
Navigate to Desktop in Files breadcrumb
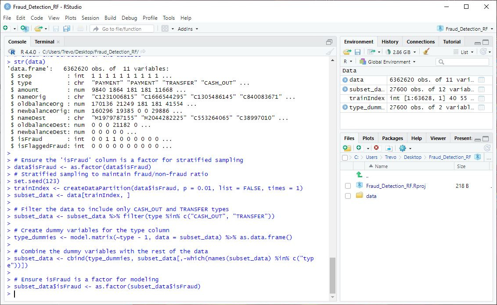pos(412,157)
